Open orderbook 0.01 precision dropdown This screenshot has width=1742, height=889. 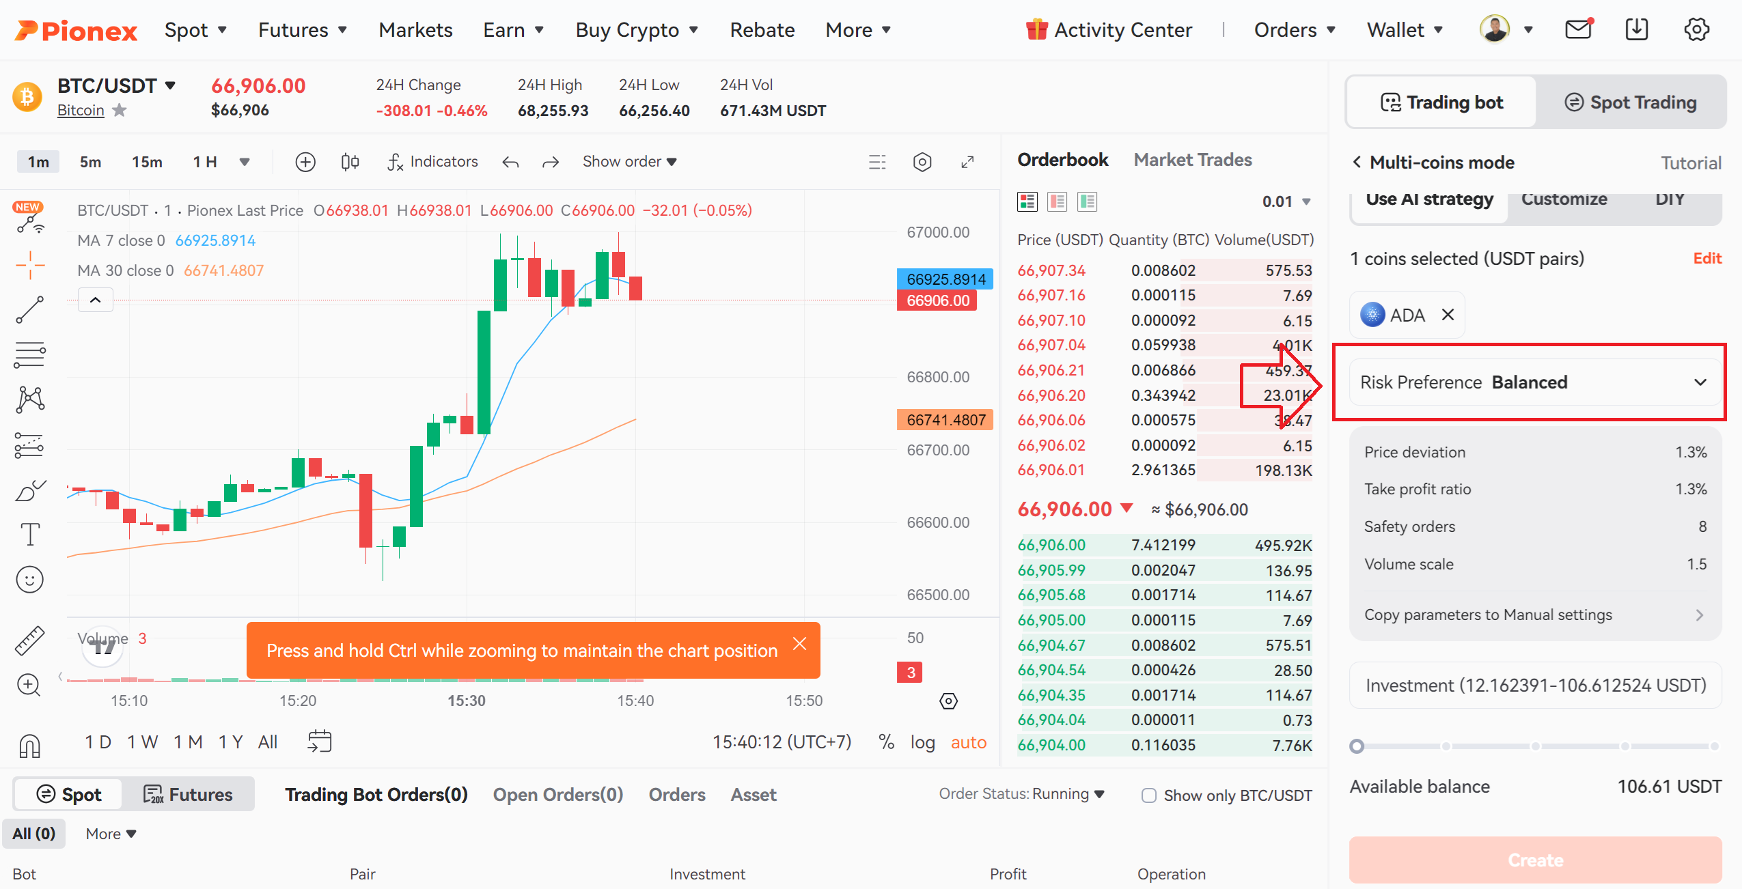[x=1286, y=201]
